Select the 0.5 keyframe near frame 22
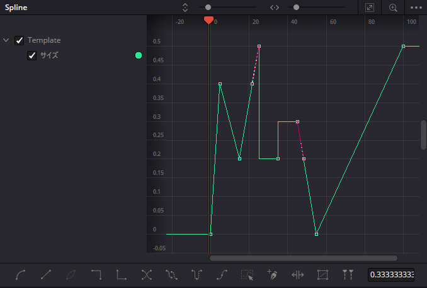427x288 pixels. pyautogui.click(x=259, y=47)
